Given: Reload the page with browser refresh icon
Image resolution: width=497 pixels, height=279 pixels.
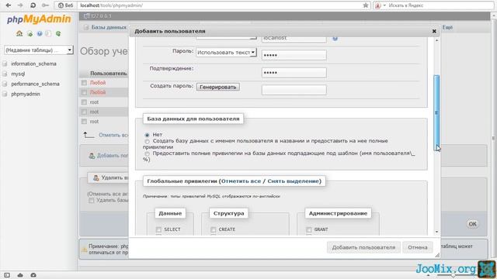Looking at the screenshot, I should point(33,5).
